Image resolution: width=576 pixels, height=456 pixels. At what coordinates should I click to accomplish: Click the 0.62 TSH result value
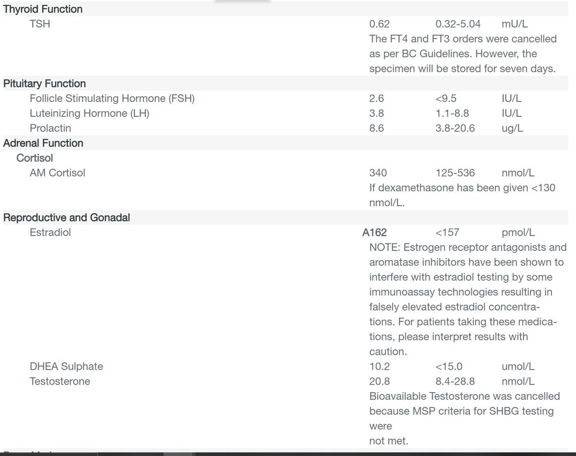click(x=380, y=24)
